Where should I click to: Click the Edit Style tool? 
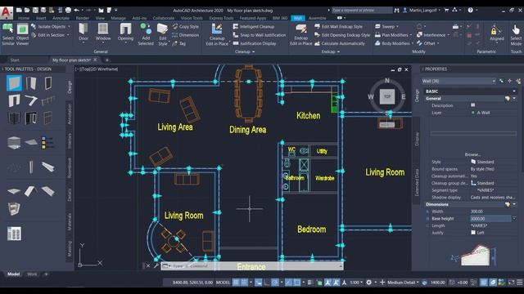[163, 34]
